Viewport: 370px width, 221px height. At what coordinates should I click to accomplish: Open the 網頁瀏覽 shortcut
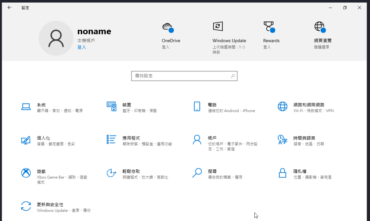[x=320, y=27]
